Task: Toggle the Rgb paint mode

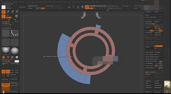Action: click(x=9, y=19)
